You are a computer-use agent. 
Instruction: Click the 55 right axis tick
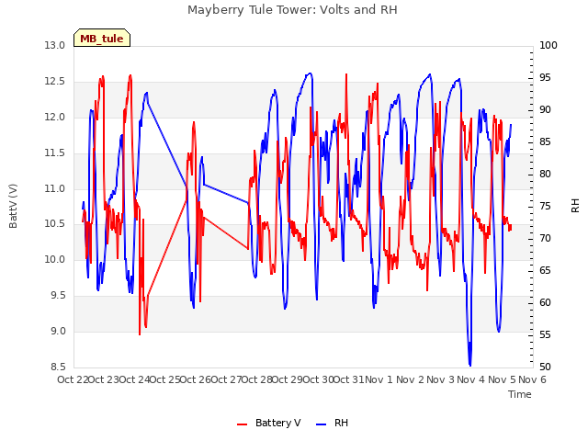click(545, 334)
